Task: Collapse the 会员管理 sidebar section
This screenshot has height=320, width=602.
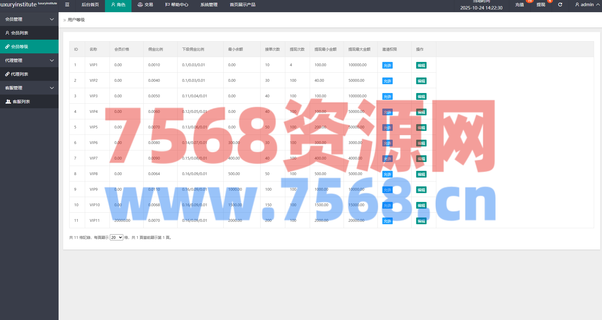Action: 29,19
